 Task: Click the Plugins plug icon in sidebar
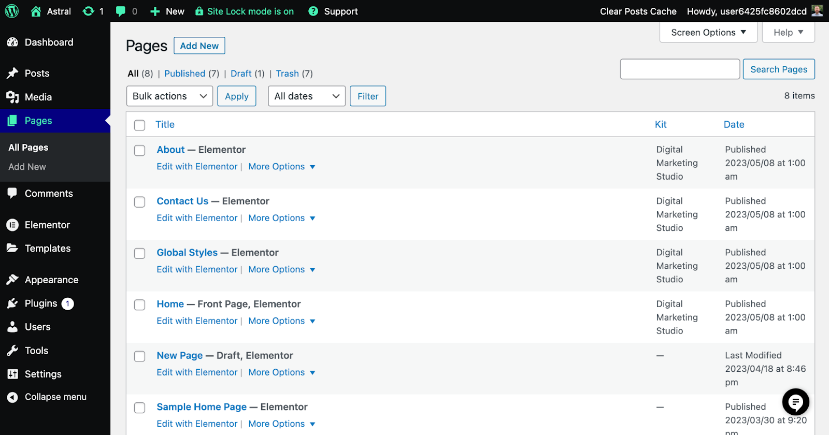click(x=12, y=303)
